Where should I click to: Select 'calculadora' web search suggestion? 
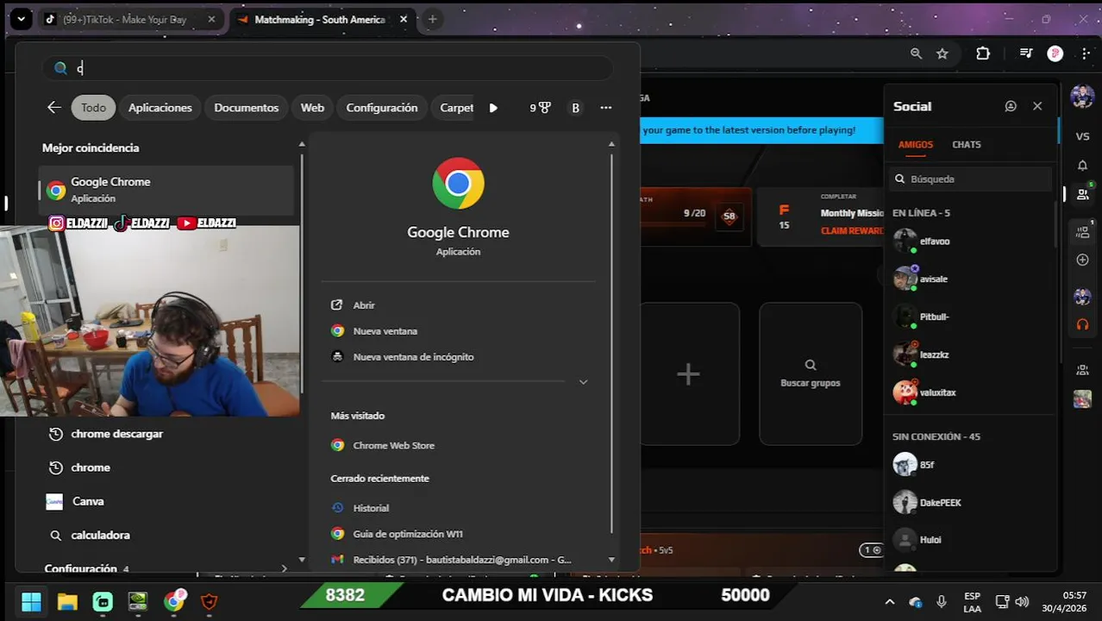point(100,535)
